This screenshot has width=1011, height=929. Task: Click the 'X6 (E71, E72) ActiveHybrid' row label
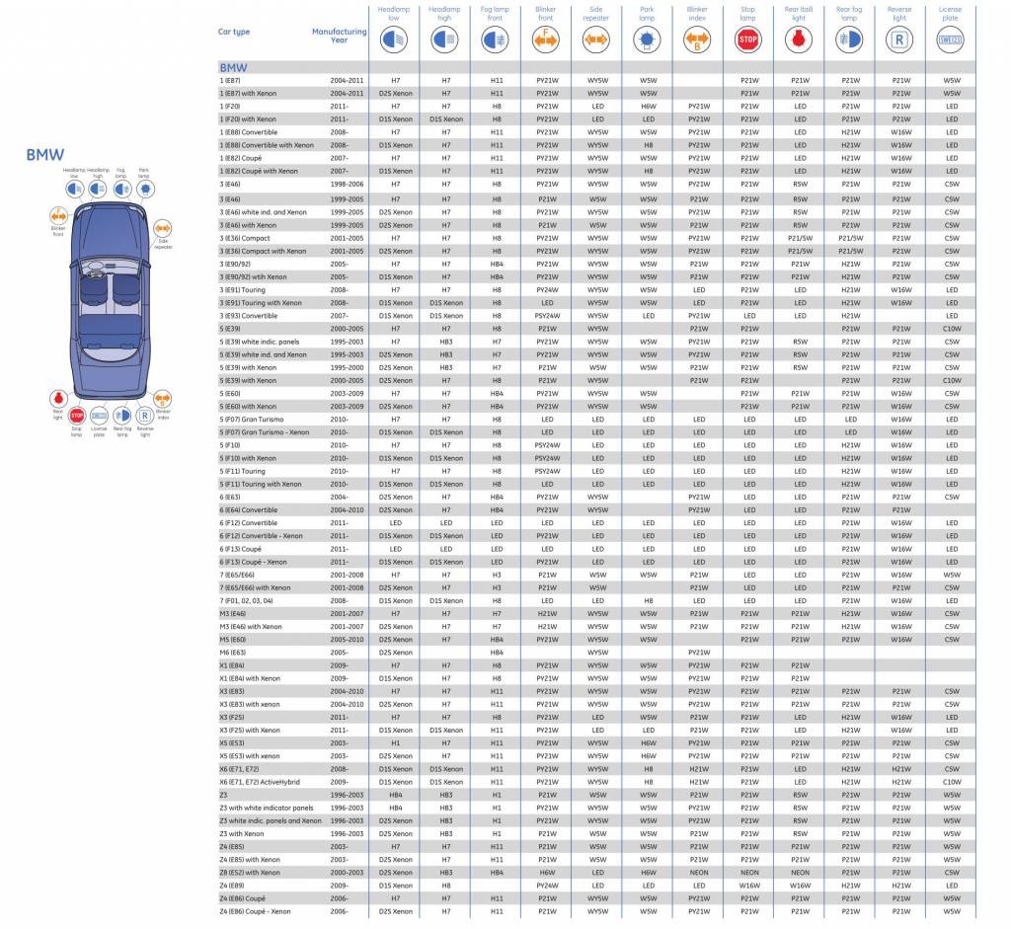(260, 782)
